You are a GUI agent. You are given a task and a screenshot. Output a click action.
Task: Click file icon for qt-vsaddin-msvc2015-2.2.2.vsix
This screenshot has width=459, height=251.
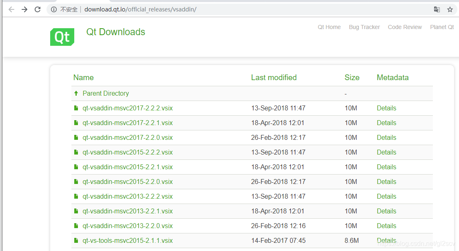(x=76, y=152)
